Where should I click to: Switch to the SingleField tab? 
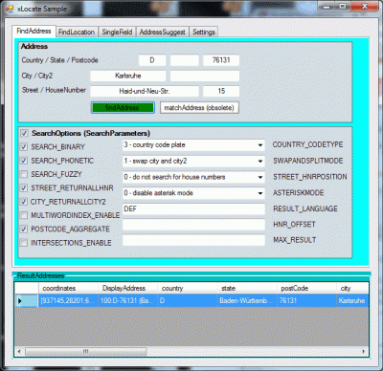pyautogui.click(x=117, y=33)
